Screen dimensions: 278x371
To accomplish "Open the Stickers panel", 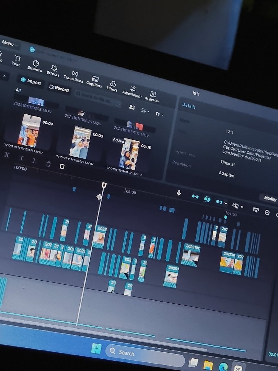I will 35,65.
